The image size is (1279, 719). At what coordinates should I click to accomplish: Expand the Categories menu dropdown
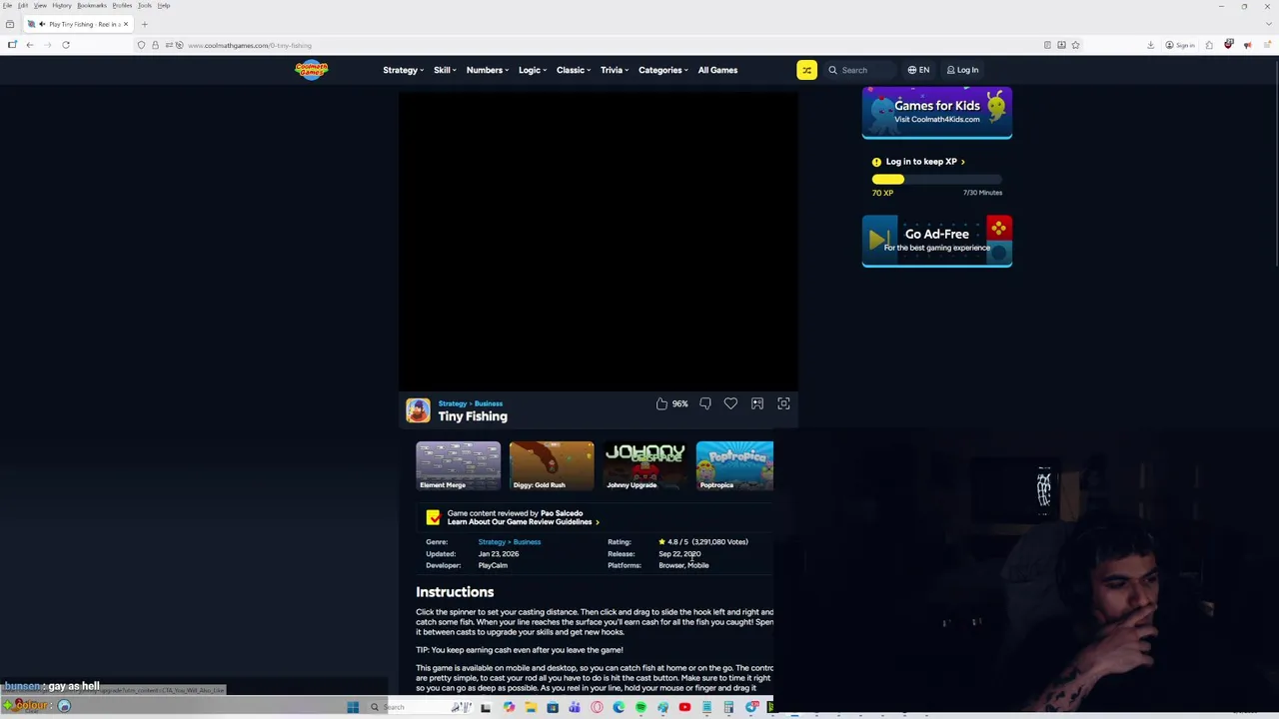coord(663,70)
